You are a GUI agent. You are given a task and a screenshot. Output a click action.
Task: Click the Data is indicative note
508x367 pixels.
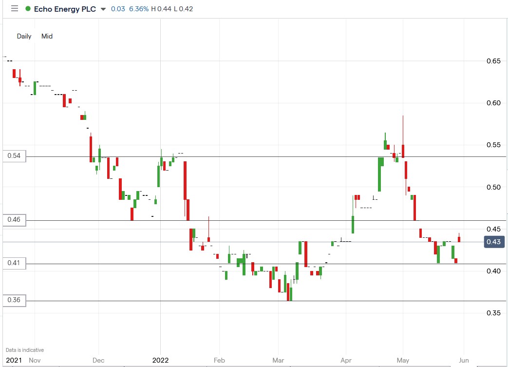[x=25, y=350]
